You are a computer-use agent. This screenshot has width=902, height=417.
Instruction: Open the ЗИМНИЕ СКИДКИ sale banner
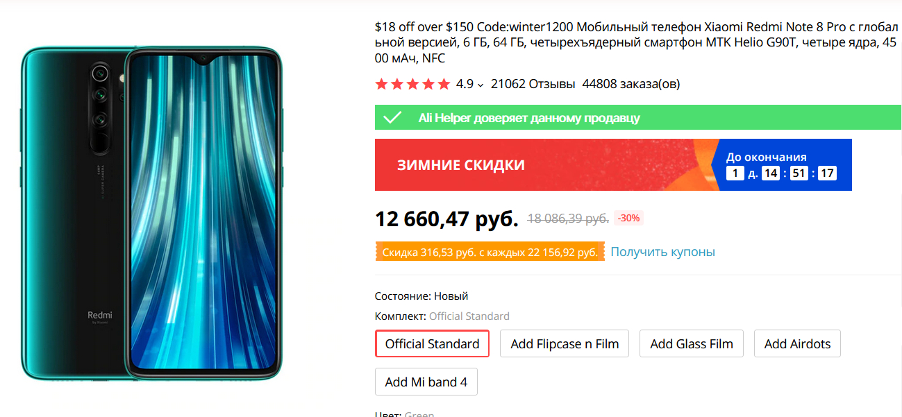point(461,165)
